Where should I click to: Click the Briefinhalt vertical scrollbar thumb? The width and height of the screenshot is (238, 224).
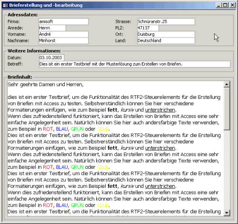tap(227, 109)
